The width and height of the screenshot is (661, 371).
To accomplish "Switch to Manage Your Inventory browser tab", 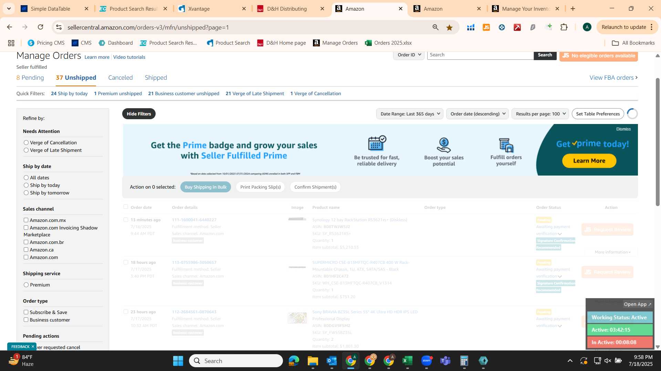I will [x=526, y=9].
